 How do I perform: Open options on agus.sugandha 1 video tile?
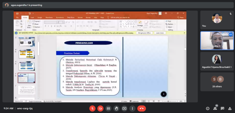click(x=230, y=35)
